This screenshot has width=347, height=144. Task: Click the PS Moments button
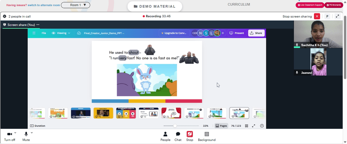[x=334, y=5]
